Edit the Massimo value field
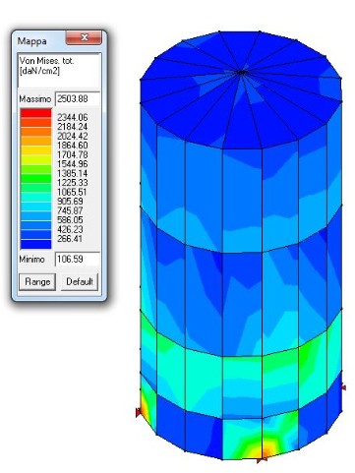 click(78, 99)
